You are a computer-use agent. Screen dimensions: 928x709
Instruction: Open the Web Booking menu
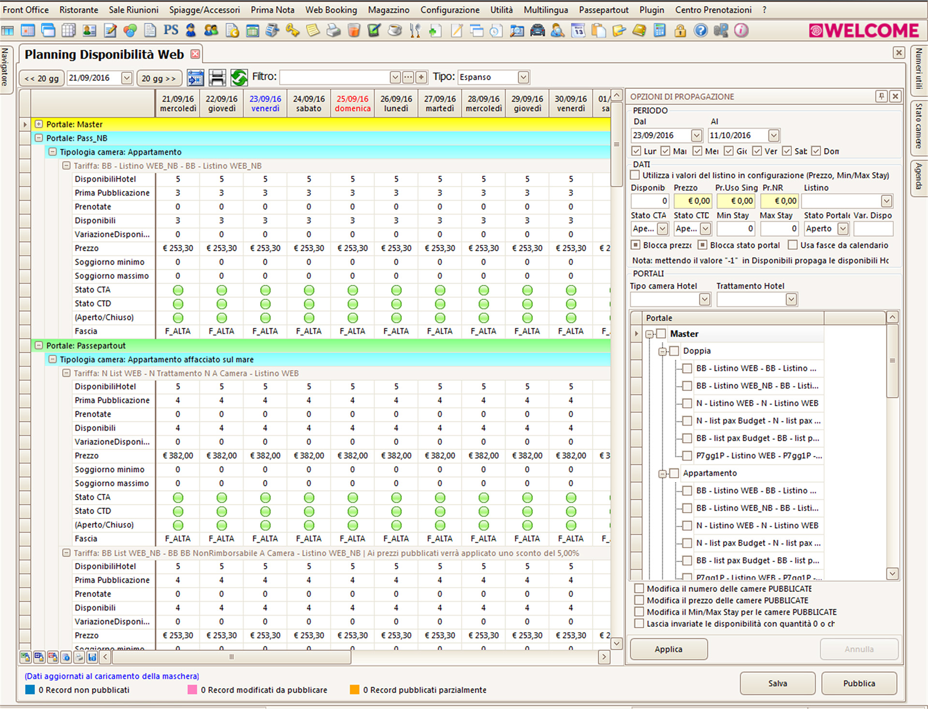click(331, 10)
